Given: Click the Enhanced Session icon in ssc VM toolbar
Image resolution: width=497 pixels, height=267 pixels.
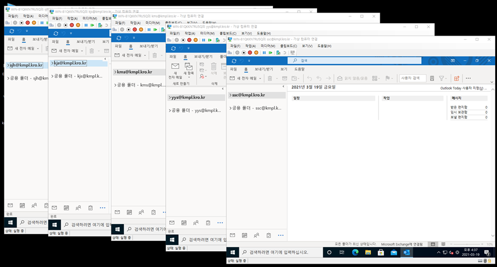Looking at the screenshot, I should (x=293, y=53).
